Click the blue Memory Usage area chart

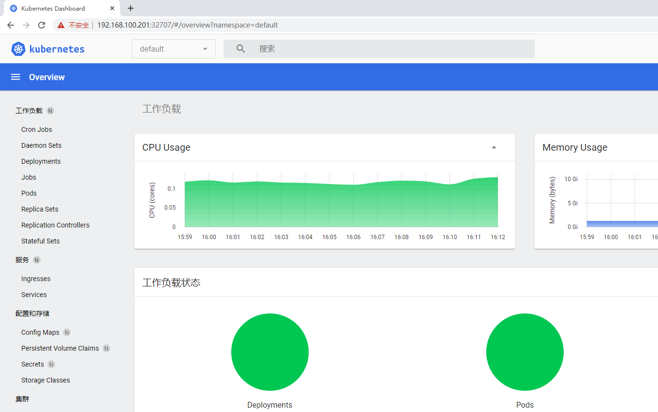pyautogui.click(x=622, y=224)
